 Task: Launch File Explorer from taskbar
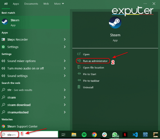pyautogui.click(x=74, y=135)
